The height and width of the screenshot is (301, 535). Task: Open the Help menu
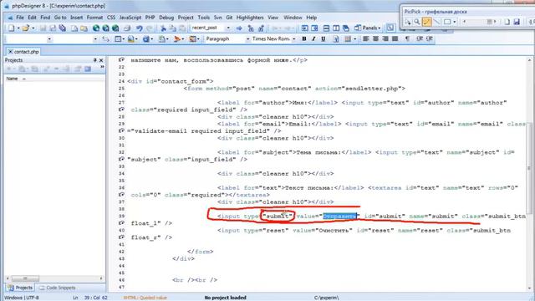[311, 18]
